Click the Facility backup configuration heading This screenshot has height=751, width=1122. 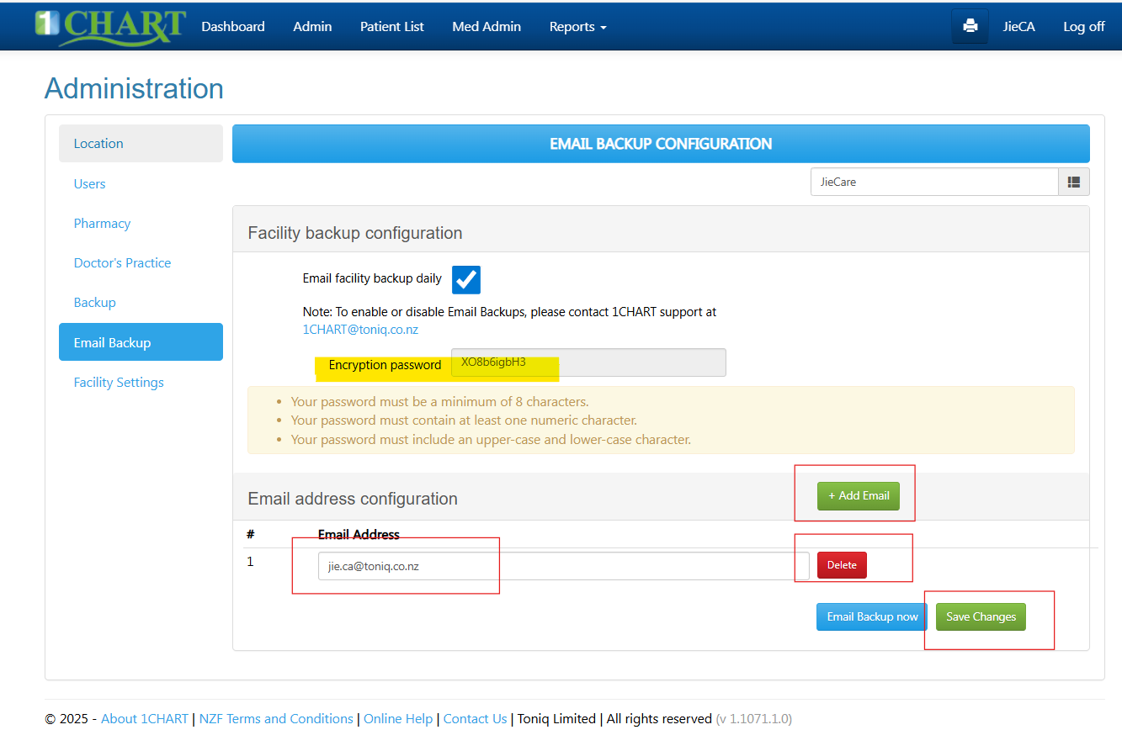[x=355, y=233]
